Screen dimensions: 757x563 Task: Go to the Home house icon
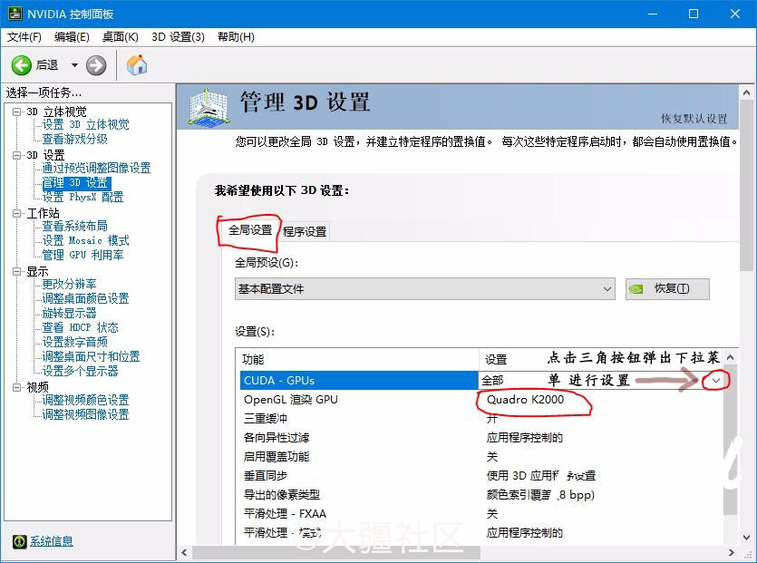[137, 64]
